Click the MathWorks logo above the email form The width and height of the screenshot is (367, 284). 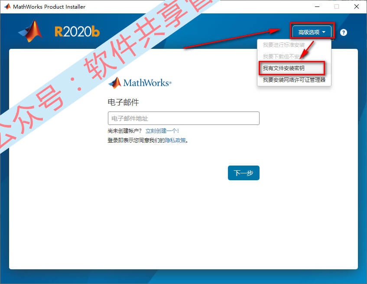point(140,83)
